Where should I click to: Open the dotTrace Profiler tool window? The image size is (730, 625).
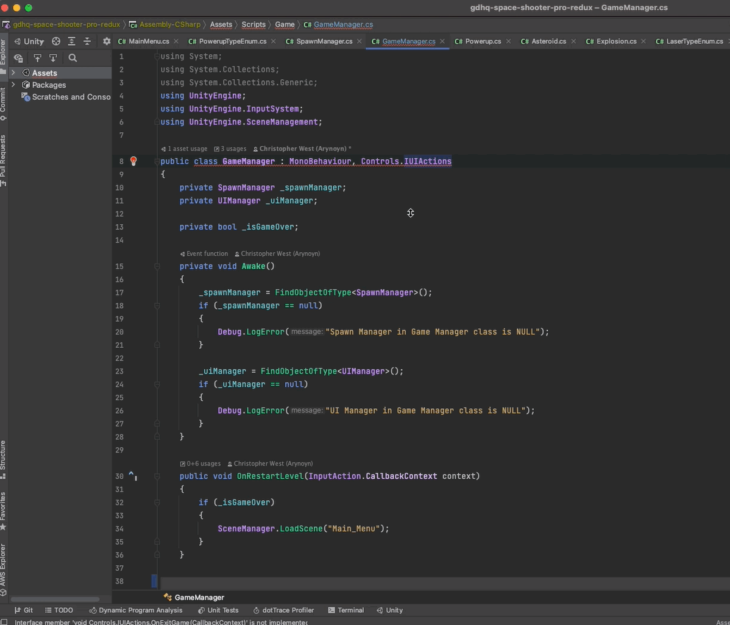pyautogui.click(x=283, y=610)
